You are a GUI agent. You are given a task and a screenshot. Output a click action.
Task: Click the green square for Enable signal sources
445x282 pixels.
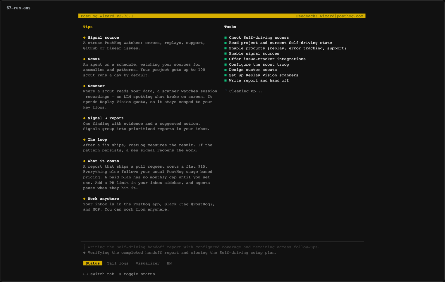click(226, 54)
